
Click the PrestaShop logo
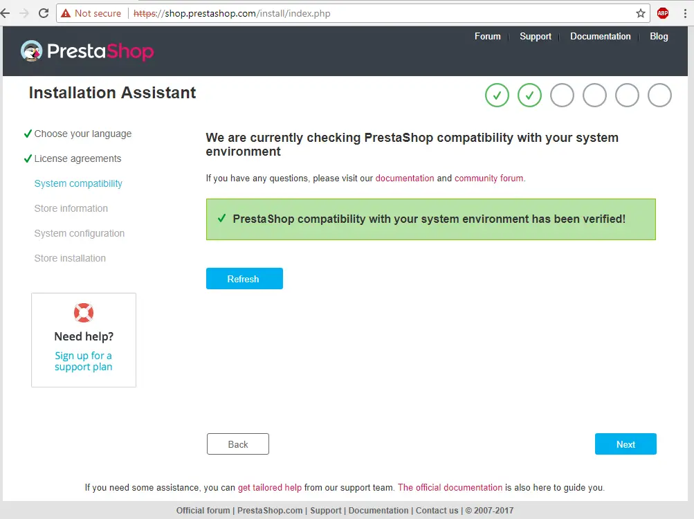87,51
